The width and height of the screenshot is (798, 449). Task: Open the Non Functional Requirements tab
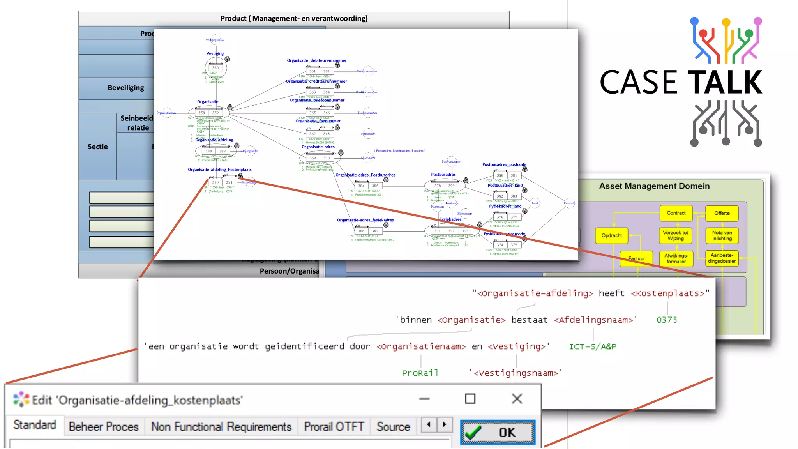click(x=221, y=427)
